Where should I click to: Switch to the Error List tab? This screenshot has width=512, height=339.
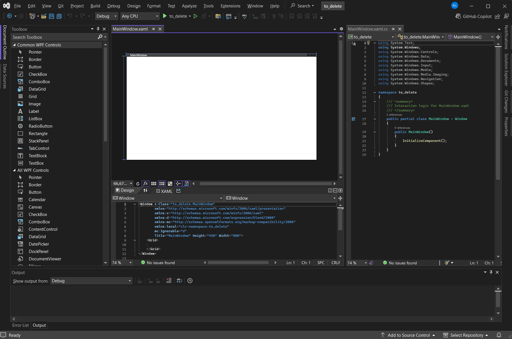21,325
